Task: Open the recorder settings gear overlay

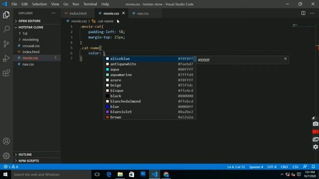Action: 316,147
